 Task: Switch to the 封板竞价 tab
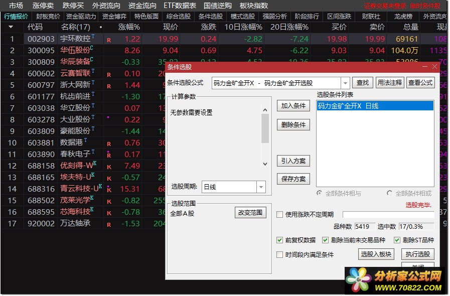click(x=48, y=17)
